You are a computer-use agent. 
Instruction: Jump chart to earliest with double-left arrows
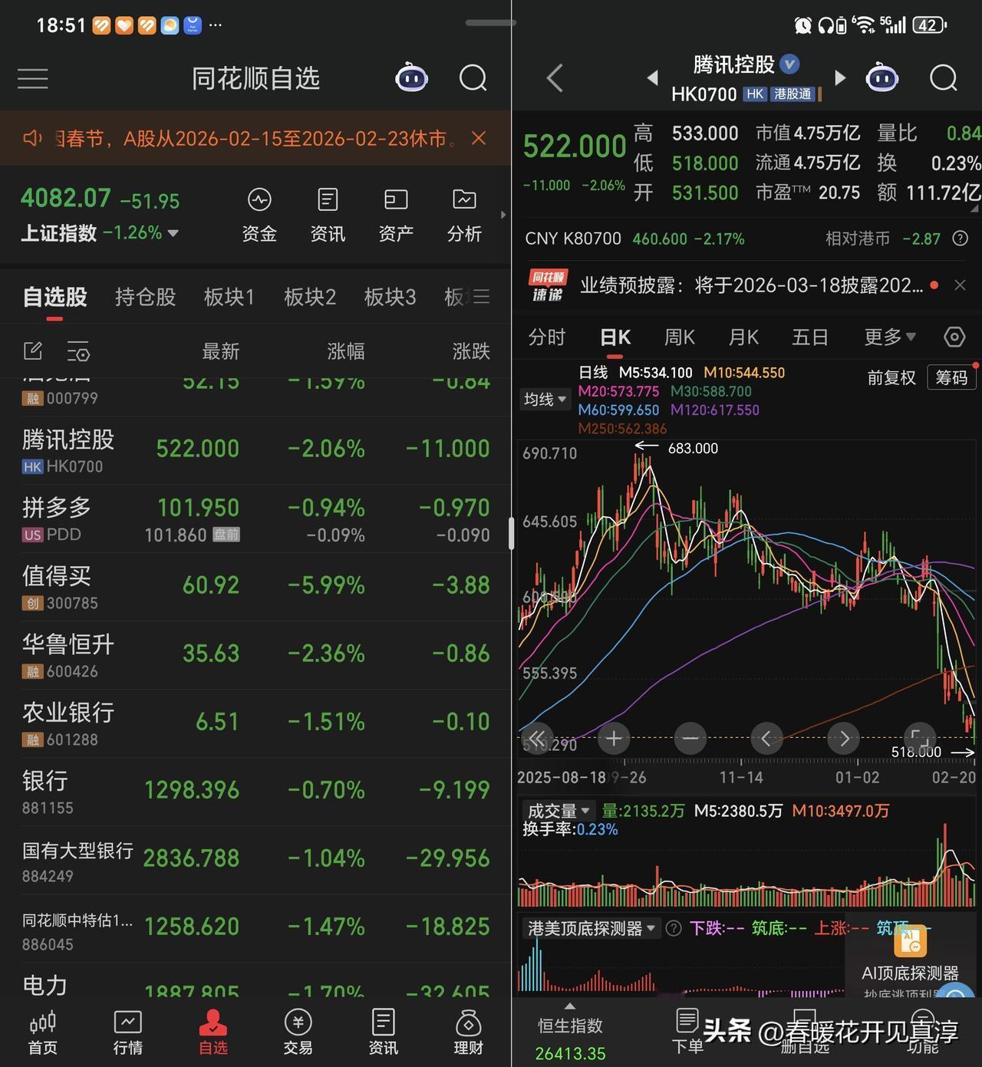[537, 739]
